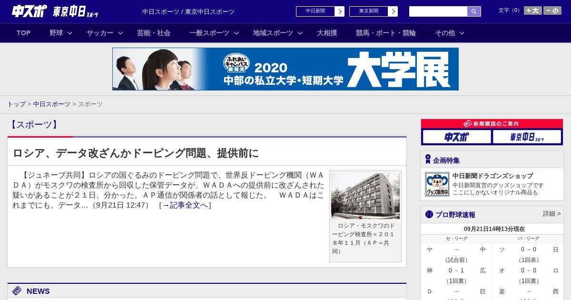
Task: Click the プロ野球速報 baseball icon
Action: tap(429, 214)
